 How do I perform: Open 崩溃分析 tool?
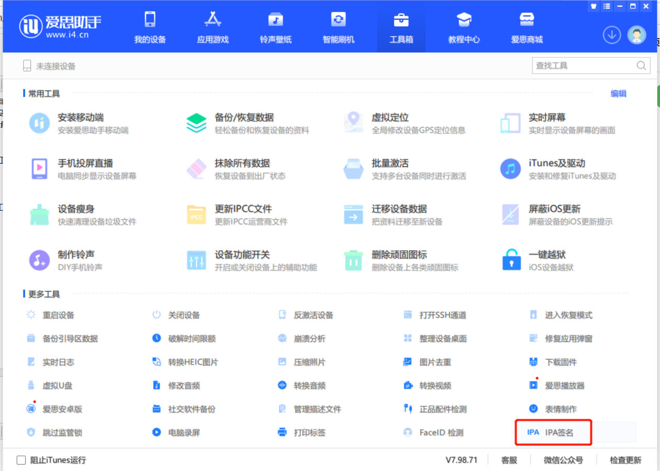[302, 339]
